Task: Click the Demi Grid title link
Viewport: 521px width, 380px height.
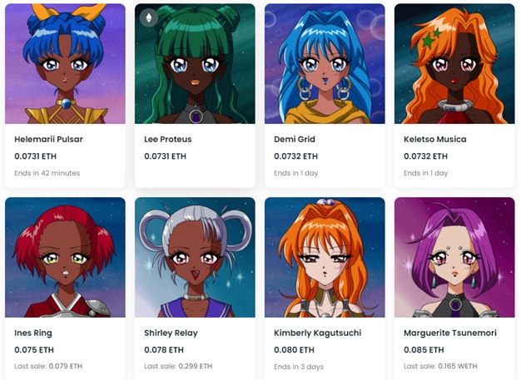Action: pos(295,139)
